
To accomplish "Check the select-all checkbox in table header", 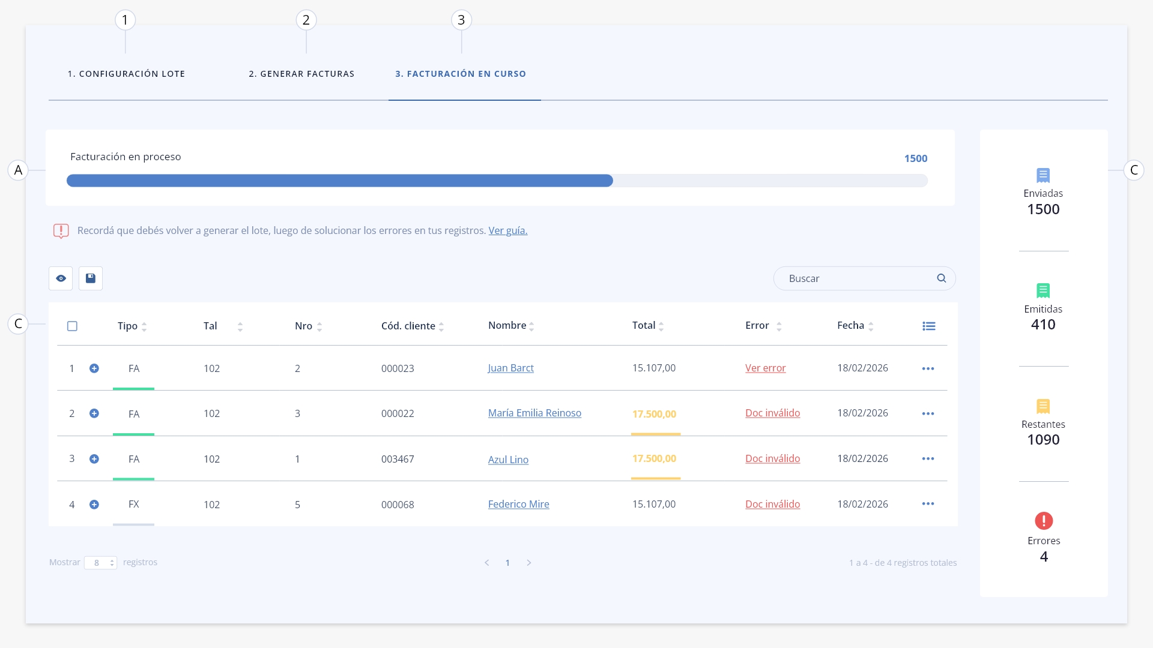I will [x=73, y=326].
